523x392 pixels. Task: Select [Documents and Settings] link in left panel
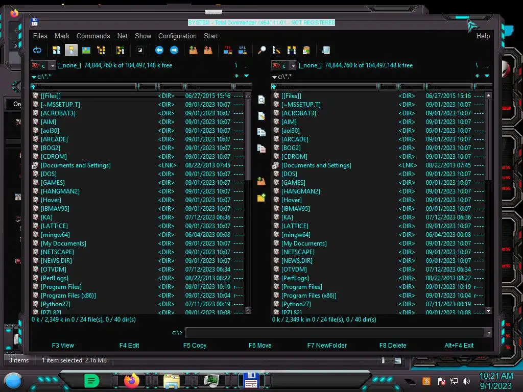[x=76, y=165]
